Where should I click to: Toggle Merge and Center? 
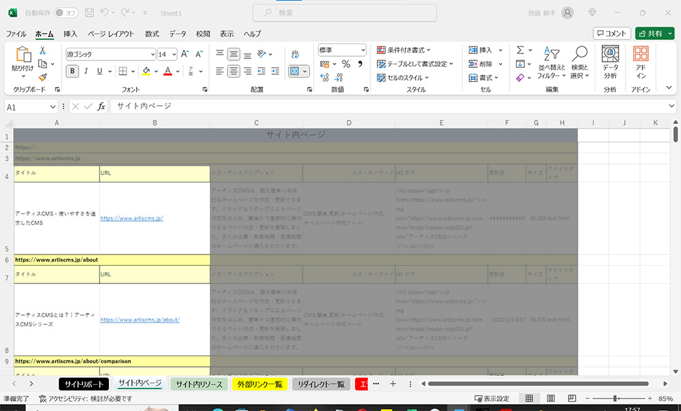coord(294,71)
